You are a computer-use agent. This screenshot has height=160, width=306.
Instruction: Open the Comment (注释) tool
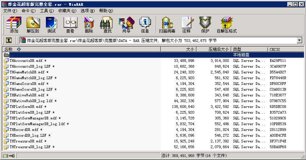pyautogui.click(x=187, y=25)
